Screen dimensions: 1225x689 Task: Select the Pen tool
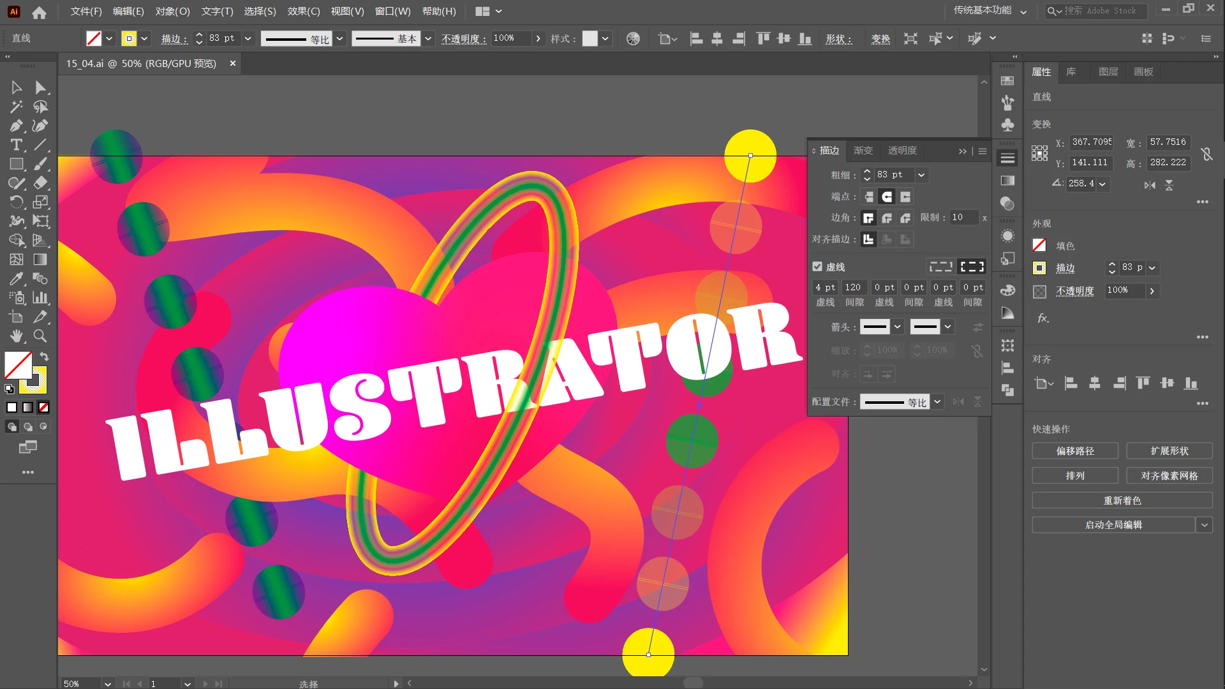[16, 126]
